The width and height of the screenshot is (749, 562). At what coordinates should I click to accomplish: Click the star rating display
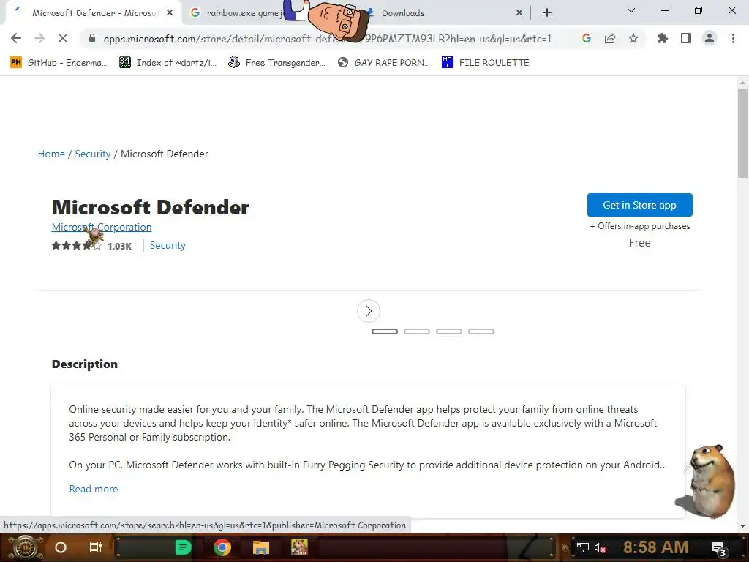pyautogui.click(x=76, y=246)
